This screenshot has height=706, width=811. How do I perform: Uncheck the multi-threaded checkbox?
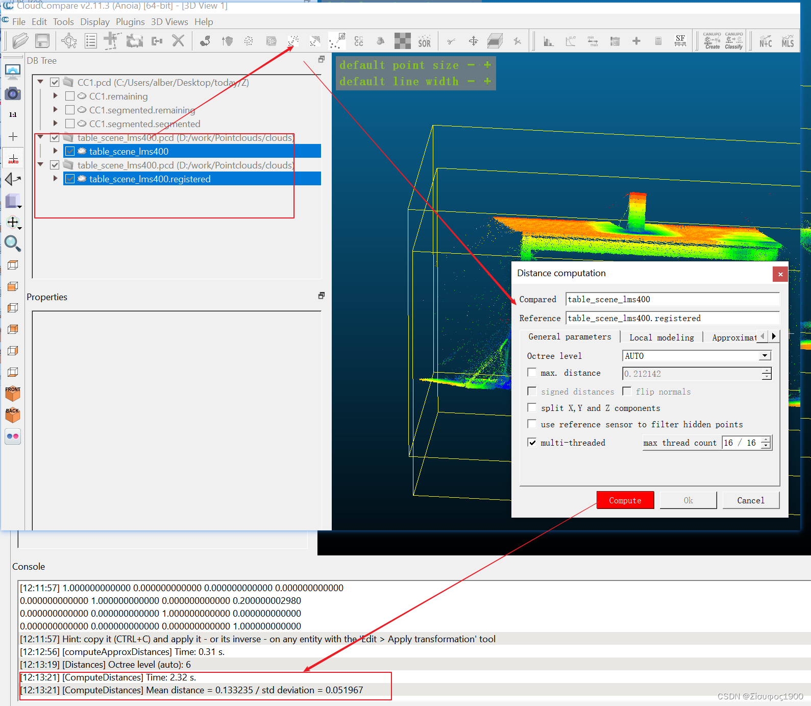click(x=532, y=442)
